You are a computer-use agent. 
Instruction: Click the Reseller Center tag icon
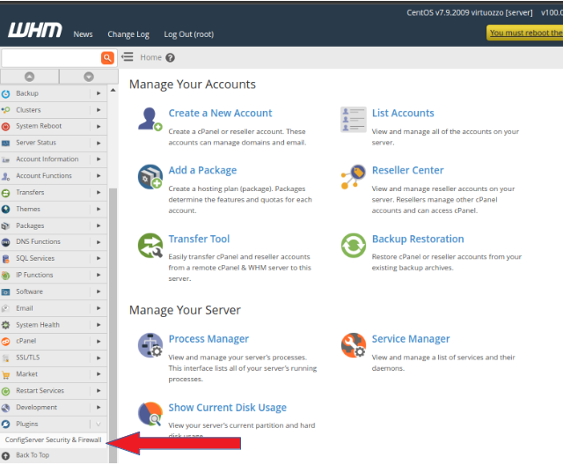354,176
